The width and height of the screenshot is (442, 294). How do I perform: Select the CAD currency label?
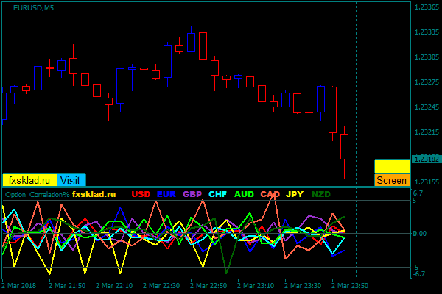270,194
